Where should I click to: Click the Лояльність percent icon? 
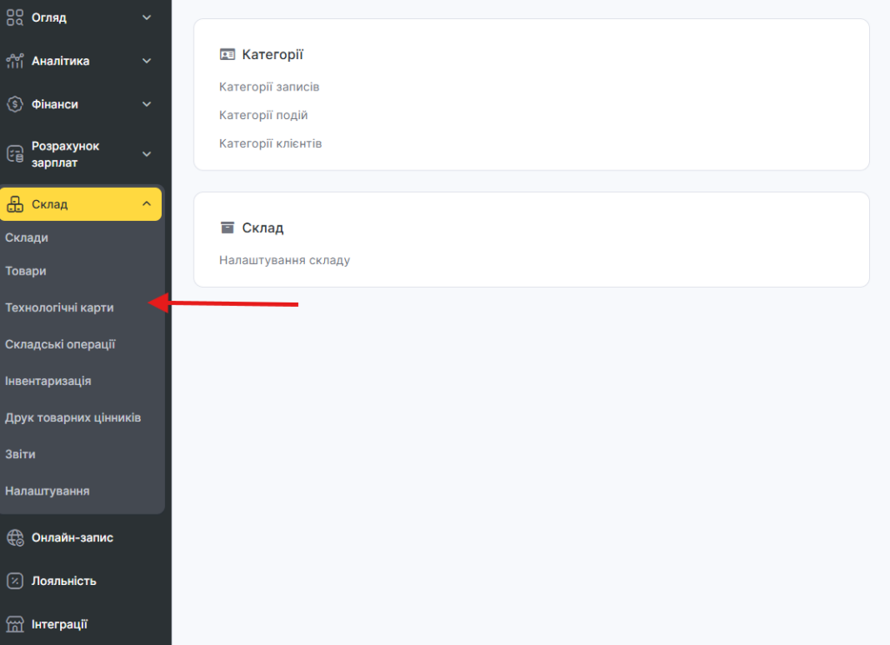[x=15, y=581]
